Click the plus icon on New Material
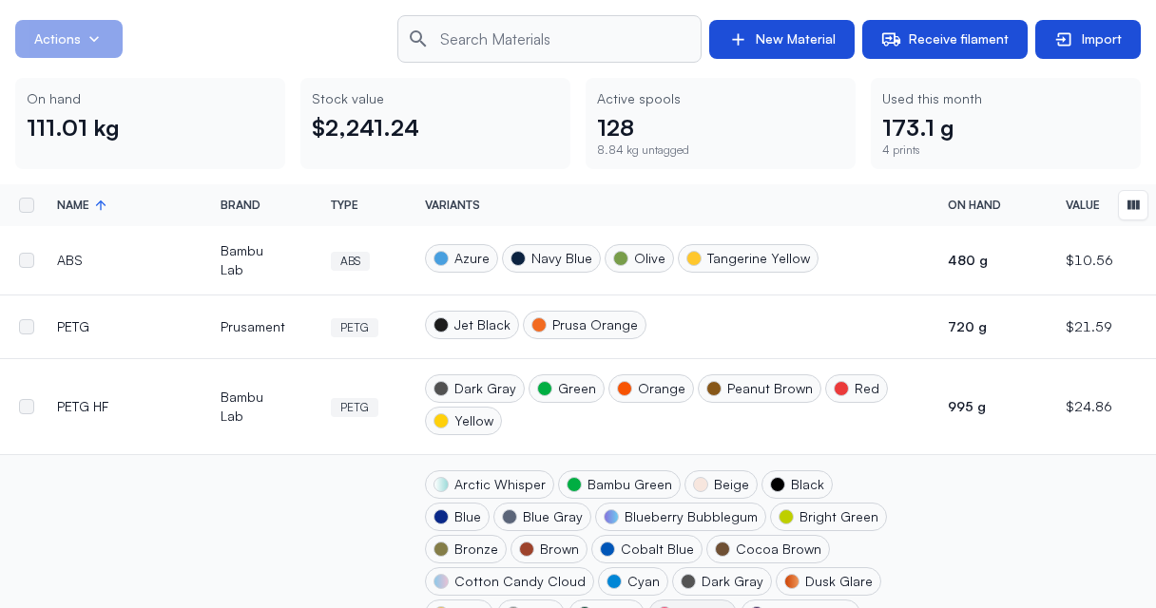This screenshot has height=608, width=1156. (738, 39)
